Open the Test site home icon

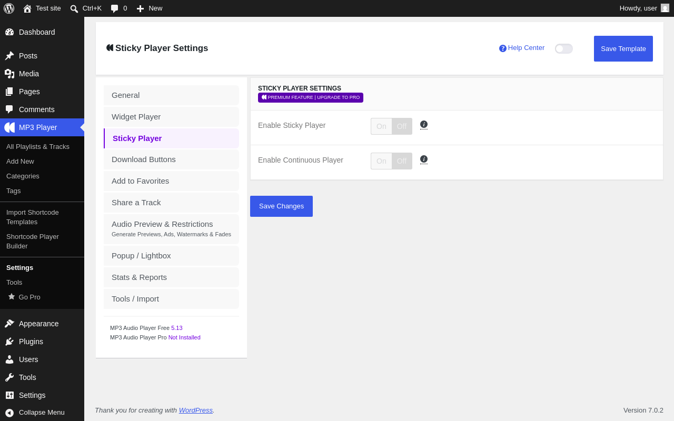[27, 8]
